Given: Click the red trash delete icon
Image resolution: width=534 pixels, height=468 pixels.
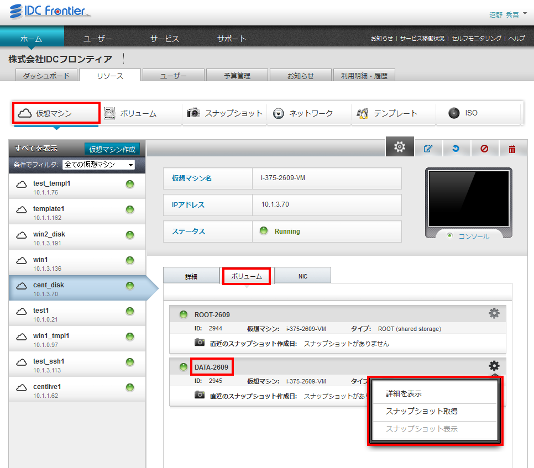Looking at the screenshot, I should click(x=512, y=149).
